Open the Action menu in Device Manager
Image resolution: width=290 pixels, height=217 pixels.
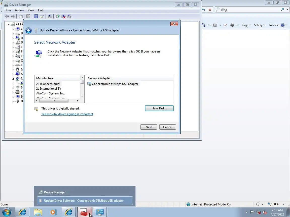pyautogui.click(x=19, y=10)
